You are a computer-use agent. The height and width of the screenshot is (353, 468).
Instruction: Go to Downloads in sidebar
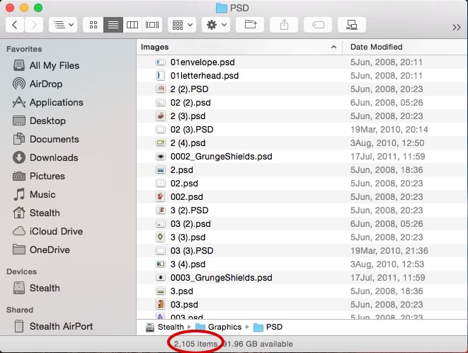coord(45,158)
